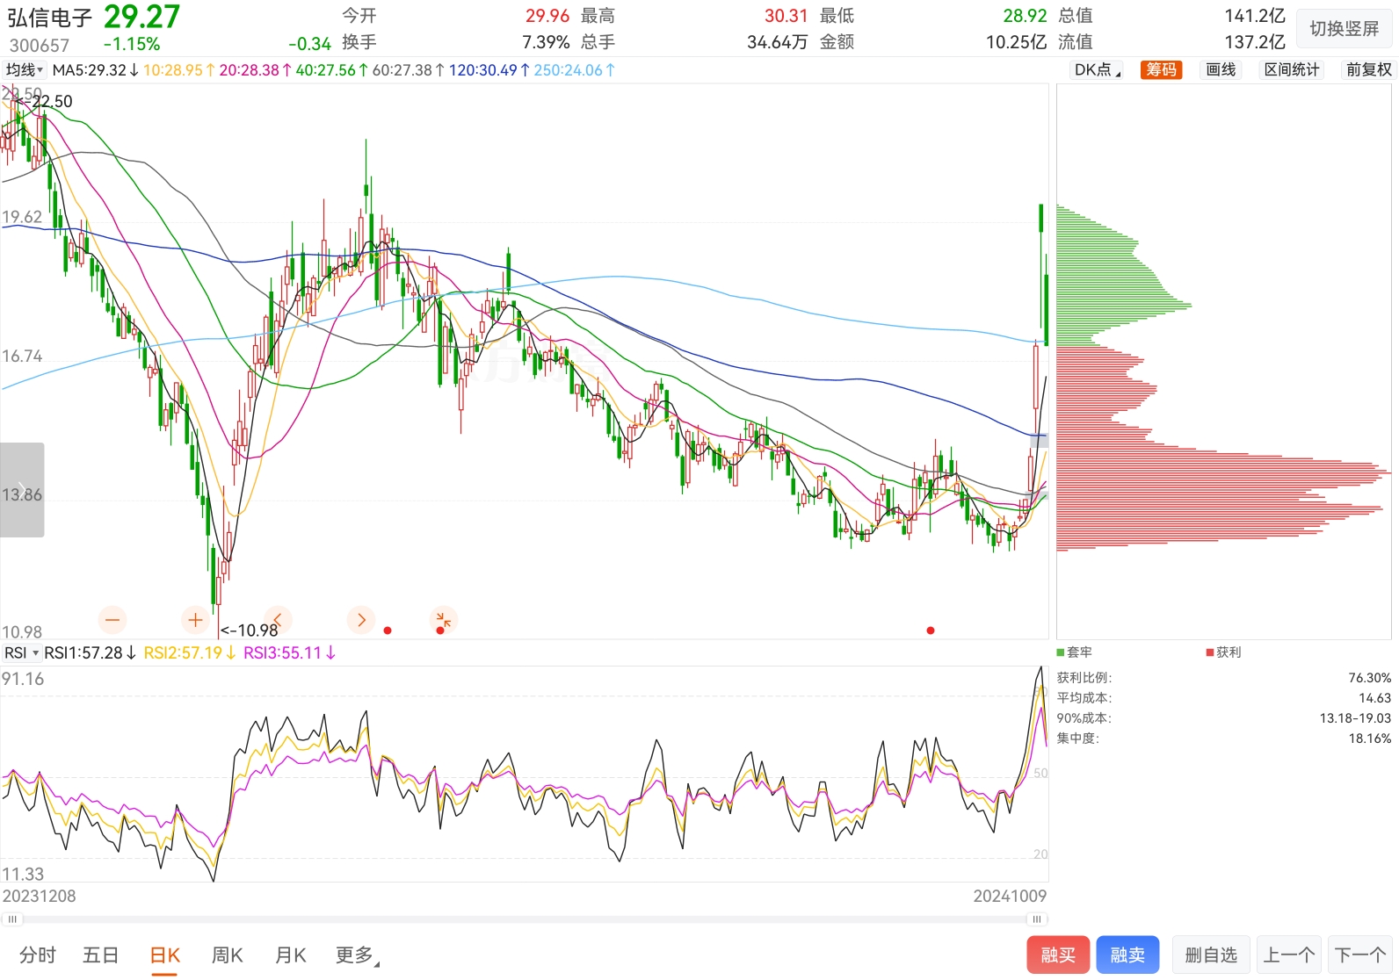Image resolution: width=1399 pixels, height=980 pixels.
Task: Click the end date 20241009
Action: pyautogui.click(x=1010, y=896)
